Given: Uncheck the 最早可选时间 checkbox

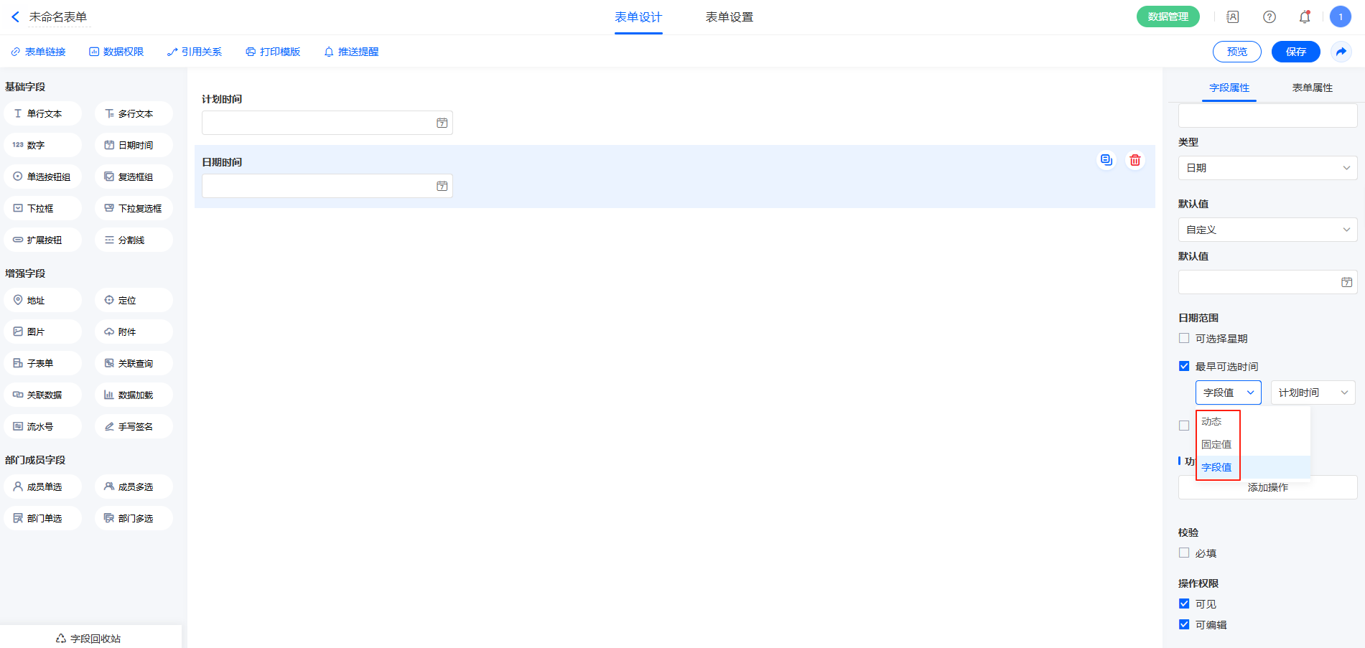Looking at the screenshot, I should [x=1184, y=366].
